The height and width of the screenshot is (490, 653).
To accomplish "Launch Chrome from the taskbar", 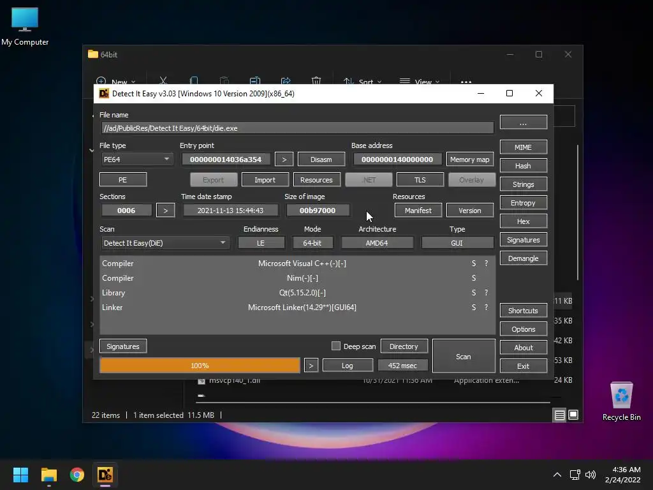I will point(77,475).
